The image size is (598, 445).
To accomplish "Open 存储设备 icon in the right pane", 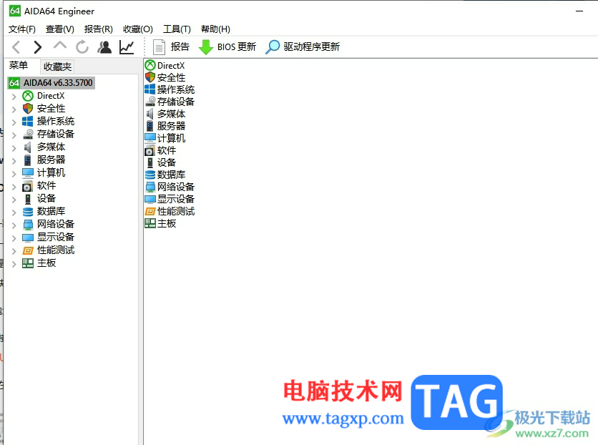I will (150, 102).
